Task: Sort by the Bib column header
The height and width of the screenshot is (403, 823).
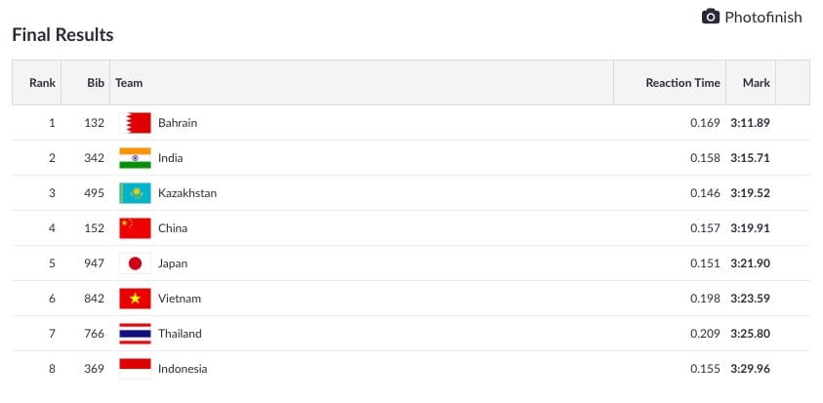Action: 96,83
